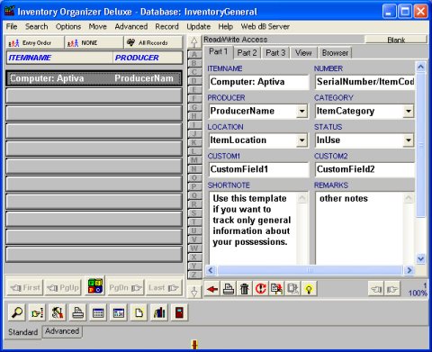Switch to the Browser tab
Viewport: 432px width, 352px height.
tap(335, 53)
